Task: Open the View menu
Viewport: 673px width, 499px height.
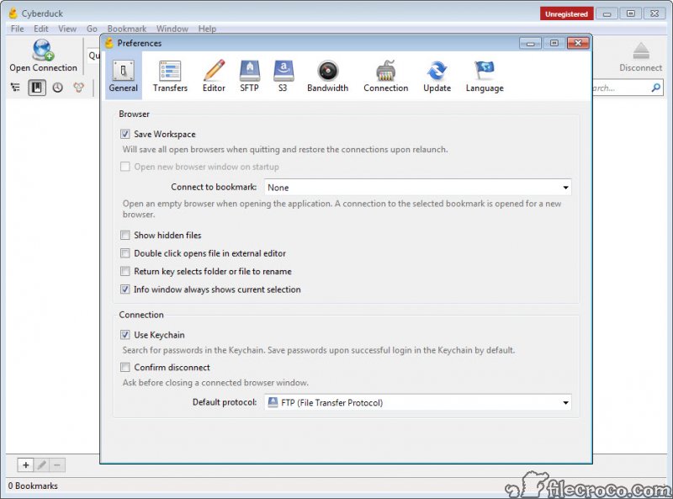Action: tap(67, 29)
